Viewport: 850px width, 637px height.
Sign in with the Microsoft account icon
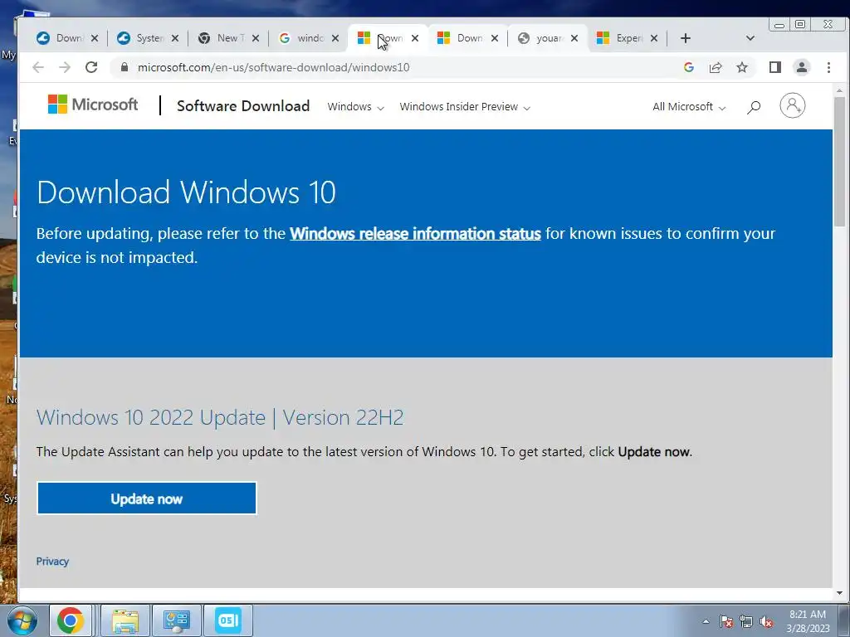793,105
